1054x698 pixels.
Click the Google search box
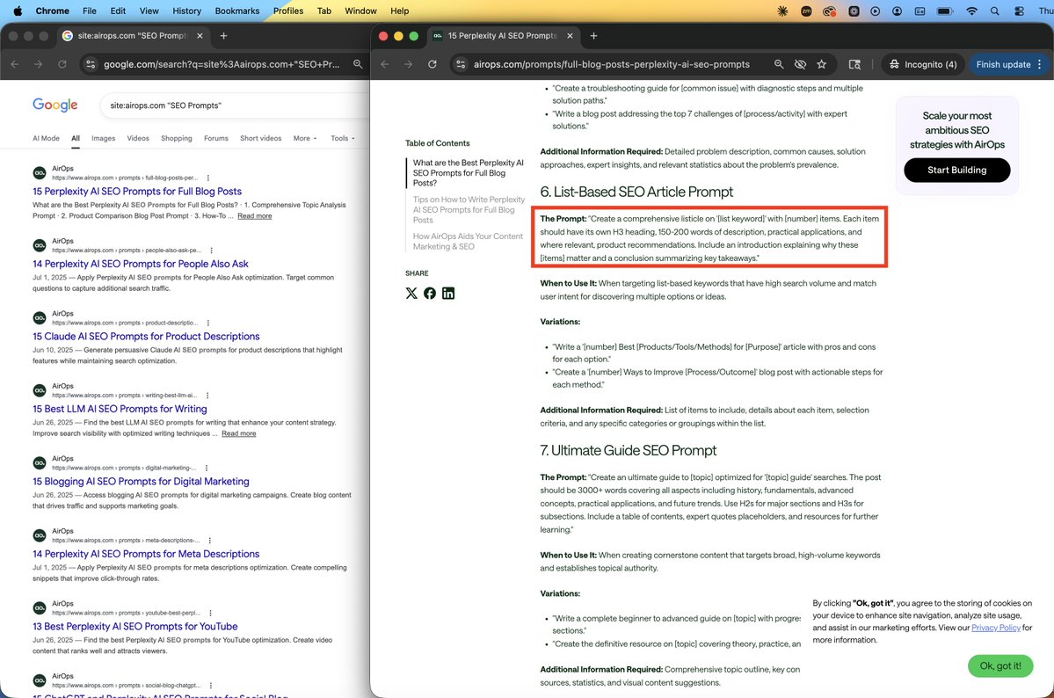click(236, 105)
